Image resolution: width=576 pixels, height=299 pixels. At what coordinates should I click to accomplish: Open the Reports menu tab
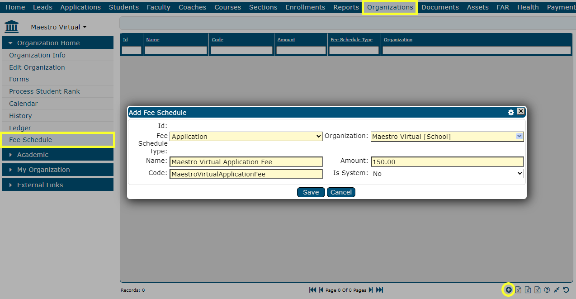pyautogui.click(x=346, y=7)
